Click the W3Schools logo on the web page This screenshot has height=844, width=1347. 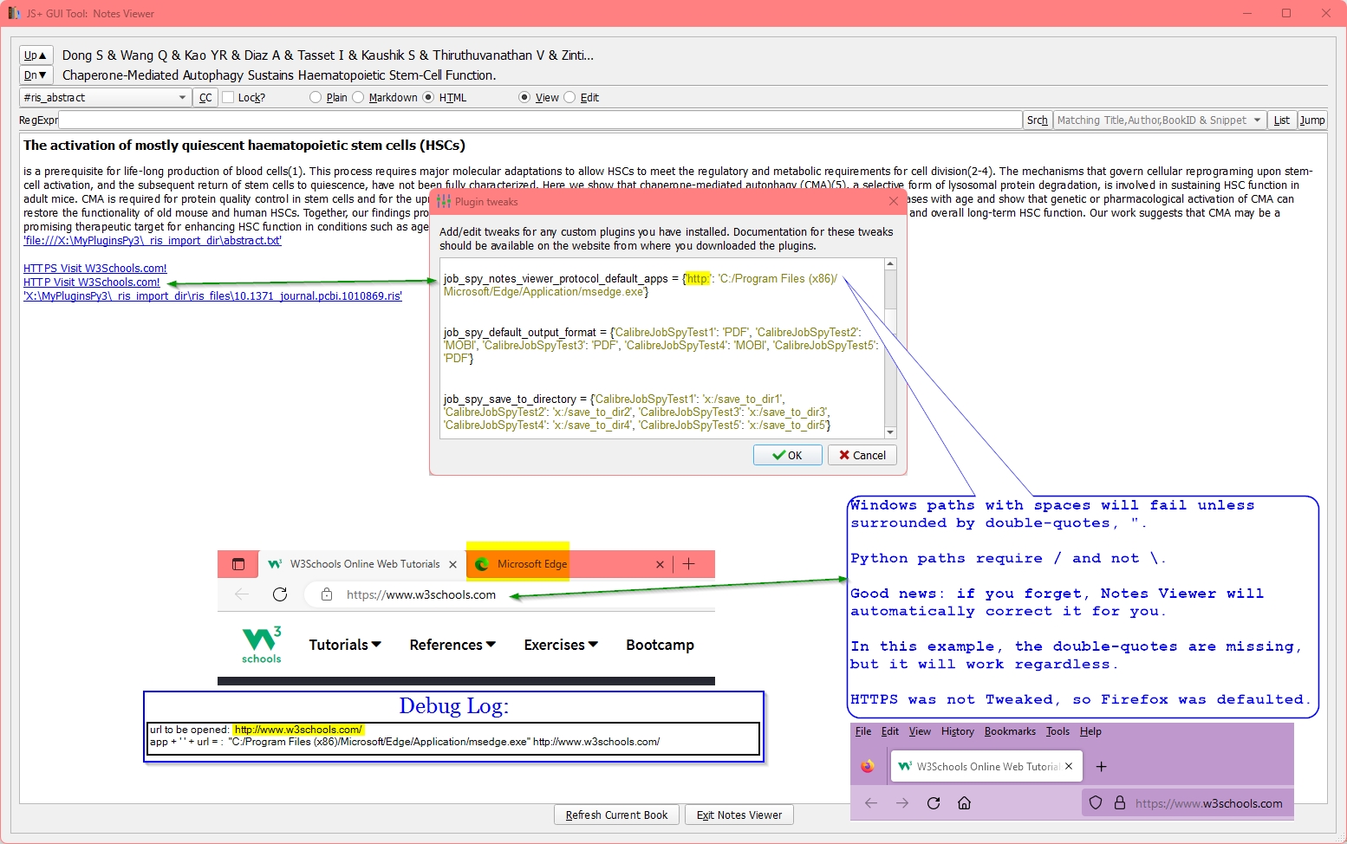(x=262, y=645)
